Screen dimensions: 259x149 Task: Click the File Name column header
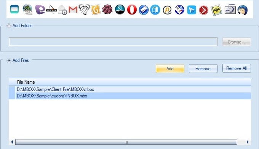[130, 82]
